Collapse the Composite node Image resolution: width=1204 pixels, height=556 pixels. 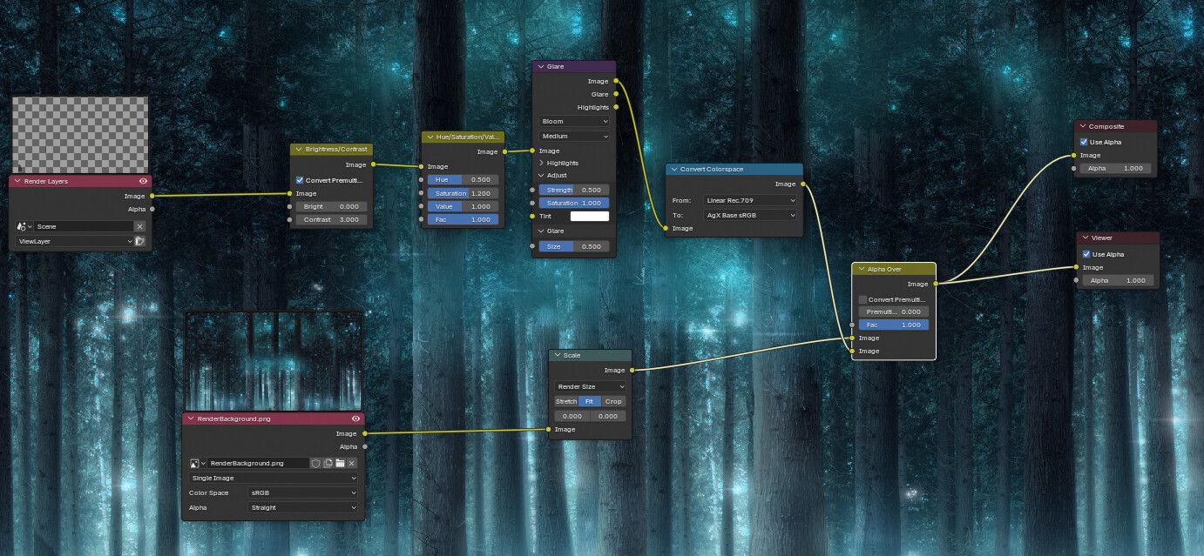pos(1083,126)
